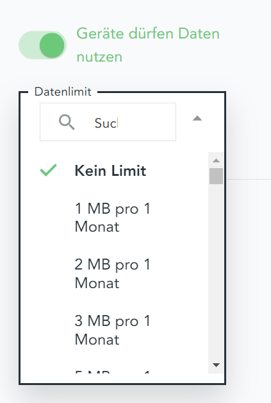Click the scrollbar down arrow in the list
The height and width of the screenshot is (403, 271).
pyautogui.click(x=216, y=365)
